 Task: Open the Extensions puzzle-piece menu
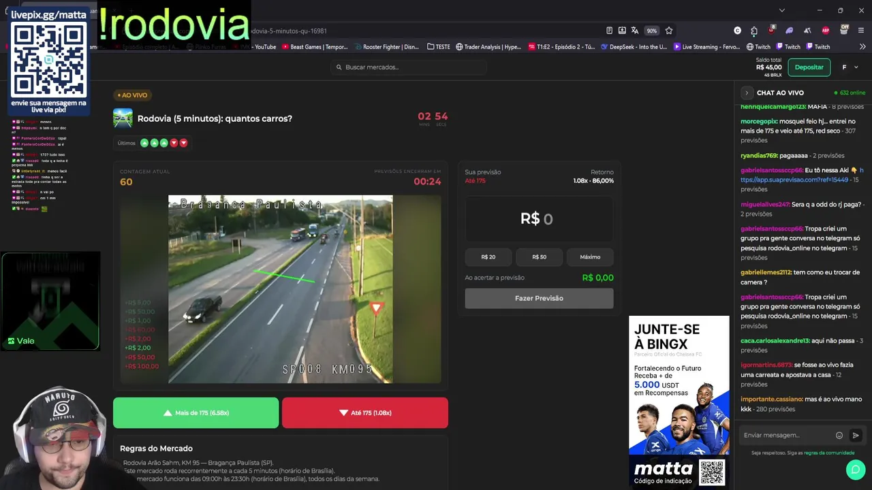(x=754, y=31)
